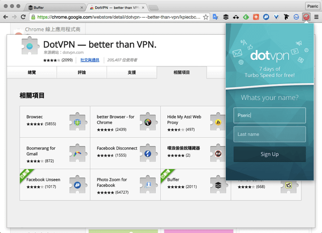
Task: Click Boomerang for Gmail icon
Action: 78,153
